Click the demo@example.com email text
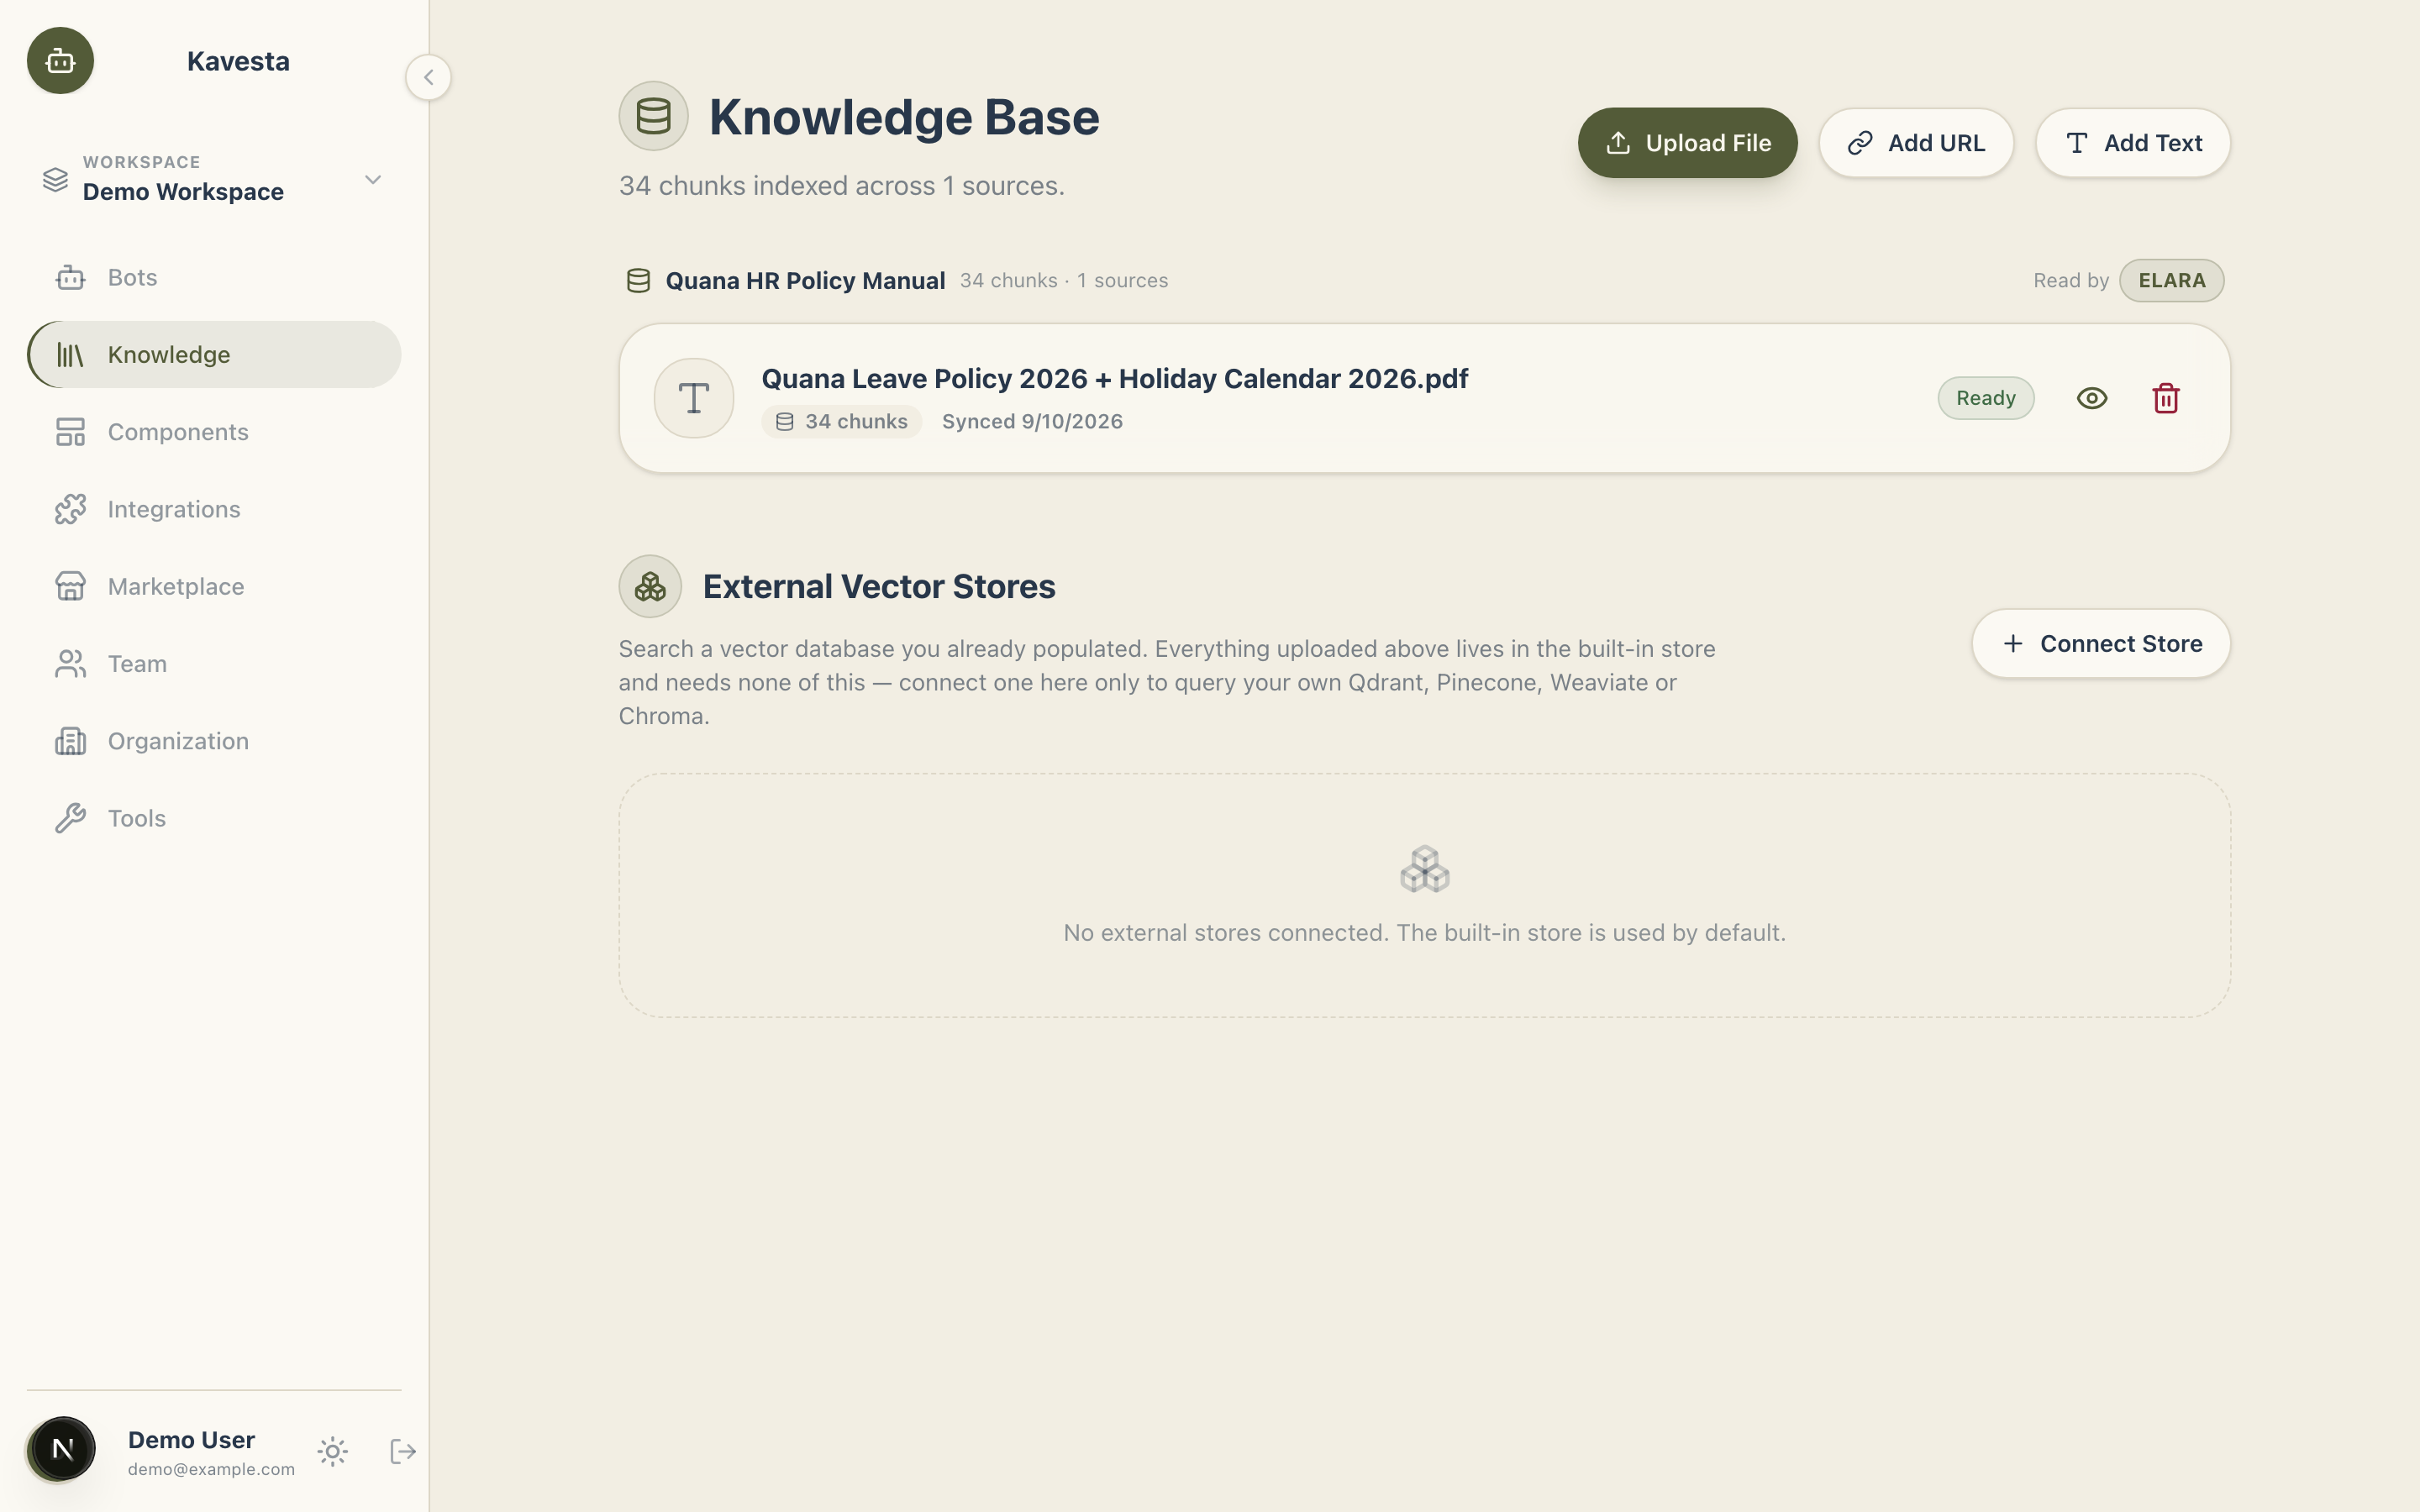The image size is (2420, 1512). pos(211,1469)
